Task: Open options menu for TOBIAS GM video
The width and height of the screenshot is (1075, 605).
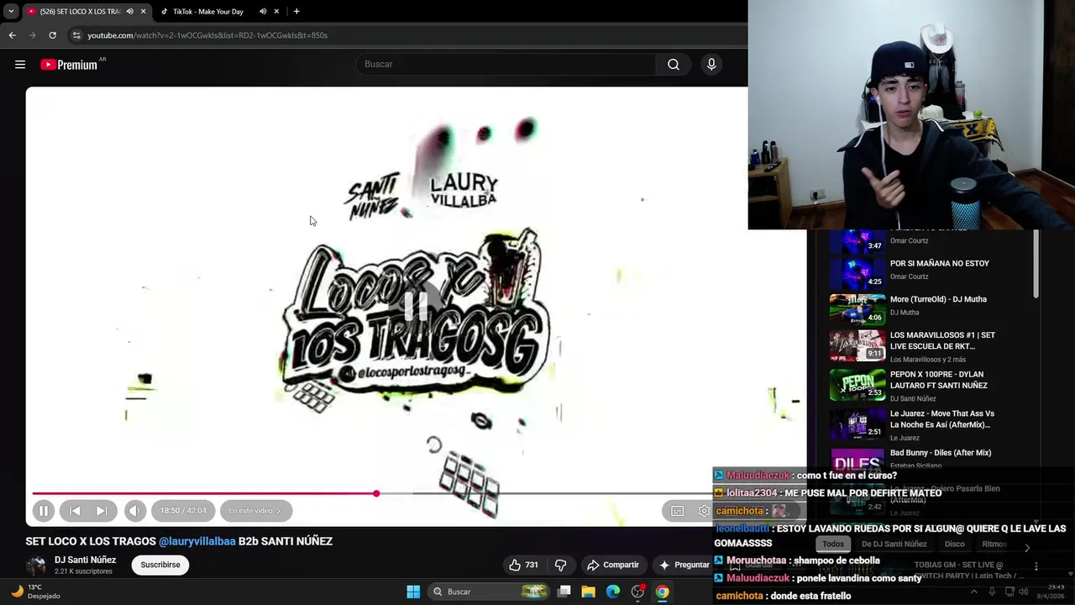Action: pyautogui.click(x=1036, y=566)
